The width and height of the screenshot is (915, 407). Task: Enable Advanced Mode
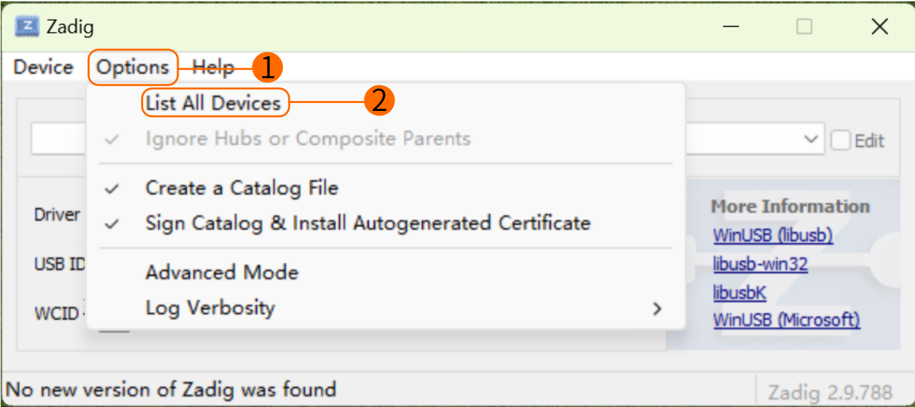coord(222,273)
